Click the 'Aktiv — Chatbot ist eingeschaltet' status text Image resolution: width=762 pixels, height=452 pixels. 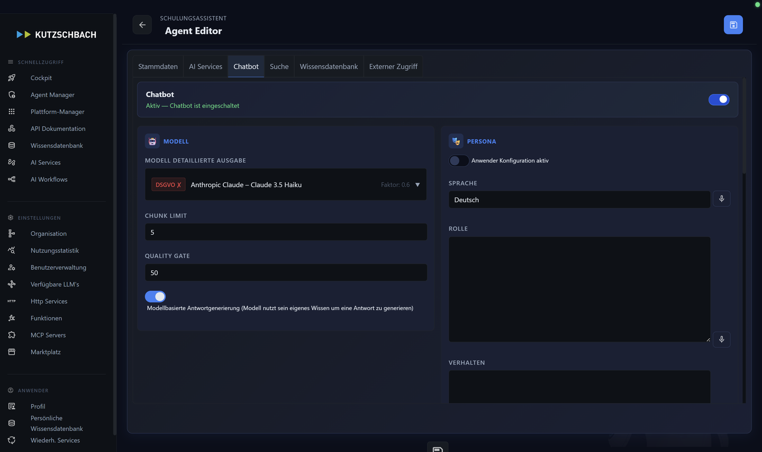(193, 106)
